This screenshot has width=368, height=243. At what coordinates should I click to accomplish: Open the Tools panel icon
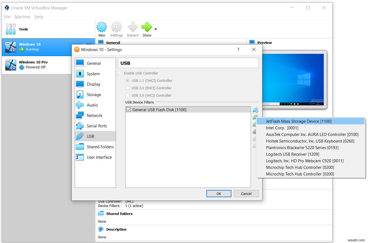(x=10, y=29)
